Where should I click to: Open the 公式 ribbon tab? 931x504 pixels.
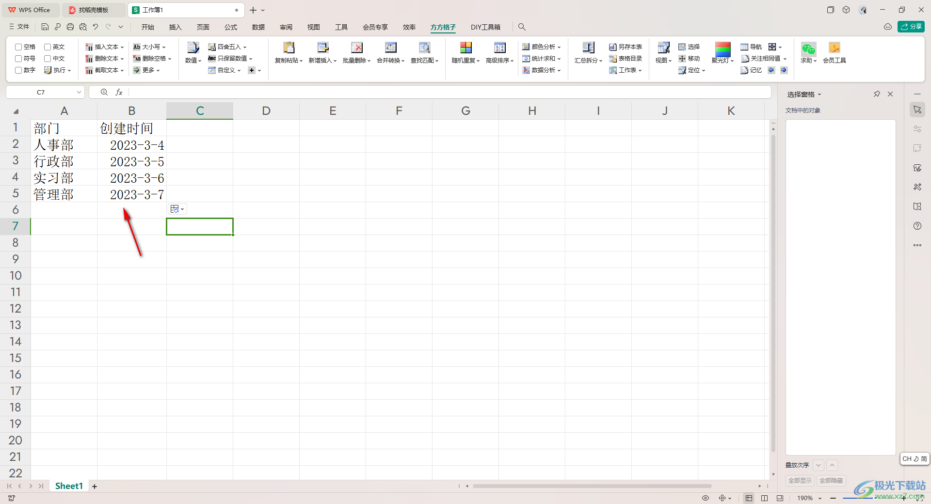(231, 27)
